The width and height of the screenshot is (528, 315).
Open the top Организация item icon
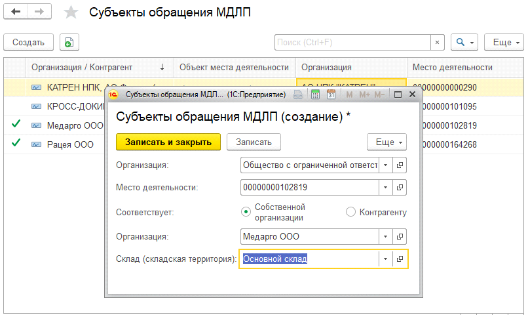(400, 165)
